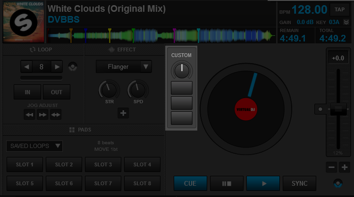Increase pitch with plus button
This screenshot has width=354, height=197.
point(345,167)
